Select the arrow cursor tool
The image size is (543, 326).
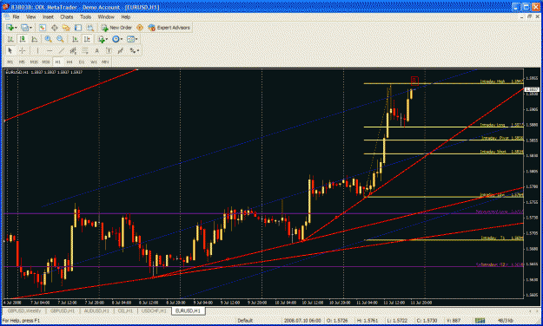10,50
